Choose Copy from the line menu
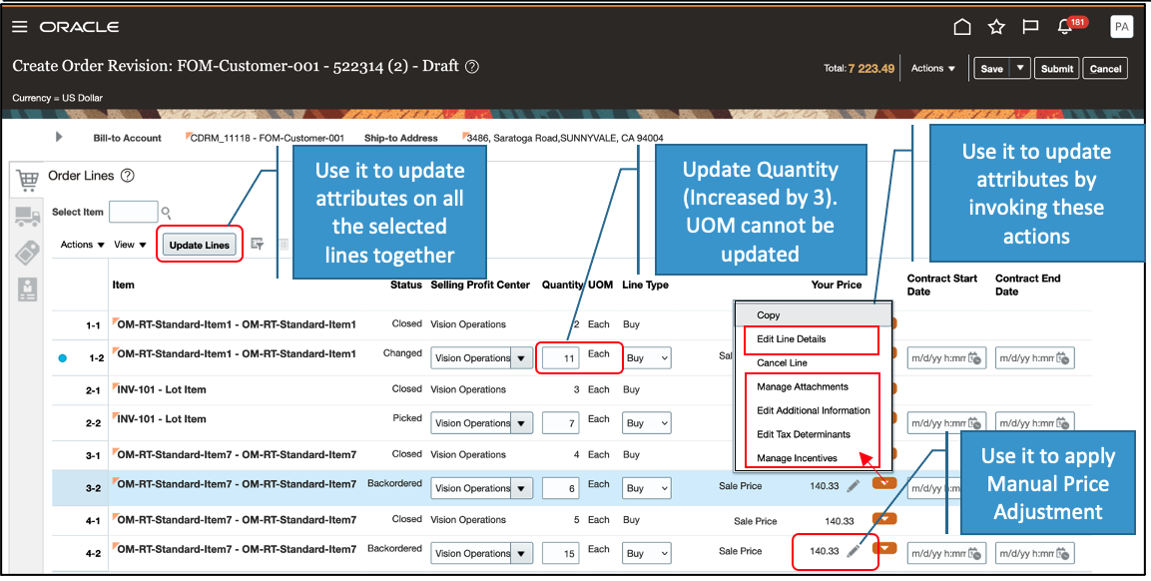The image size is (1151, 581). tap(769, 315)
